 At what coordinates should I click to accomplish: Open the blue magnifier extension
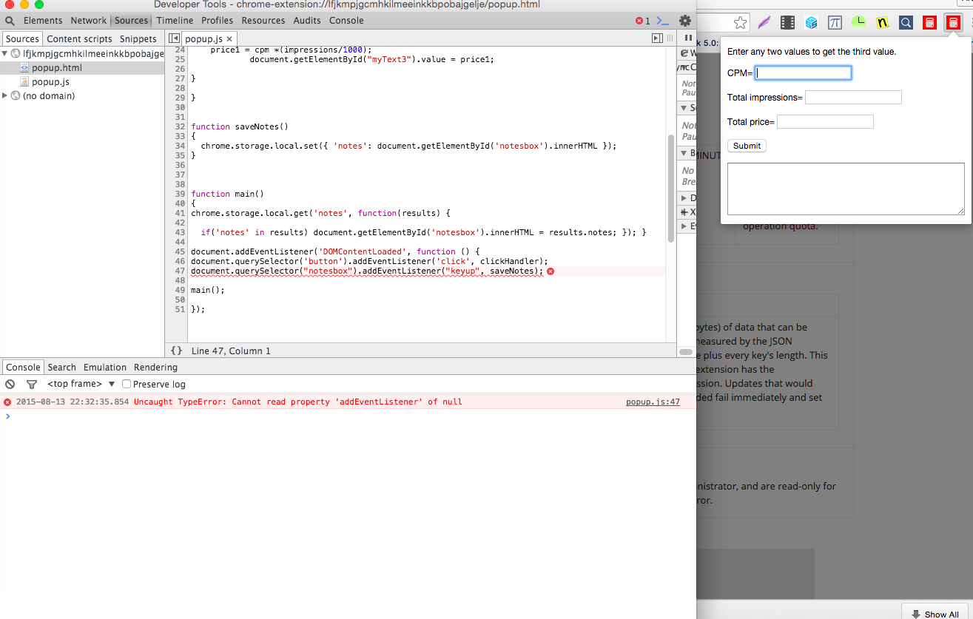pyautogui.click(x=906, y=23)
